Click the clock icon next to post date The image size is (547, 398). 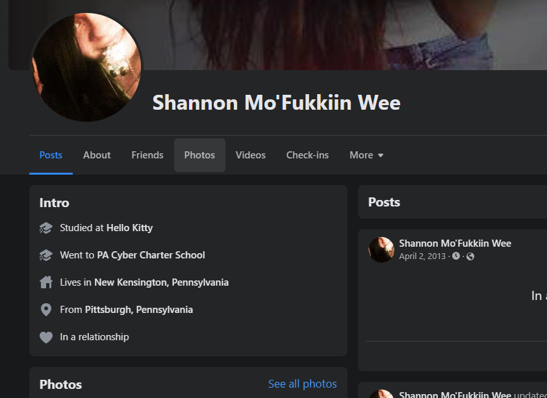(456, 256)
